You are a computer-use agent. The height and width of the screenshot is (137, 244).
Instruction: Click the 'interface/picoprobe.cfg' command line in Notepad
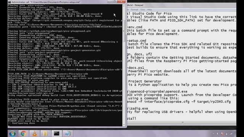tap(179, 102)
